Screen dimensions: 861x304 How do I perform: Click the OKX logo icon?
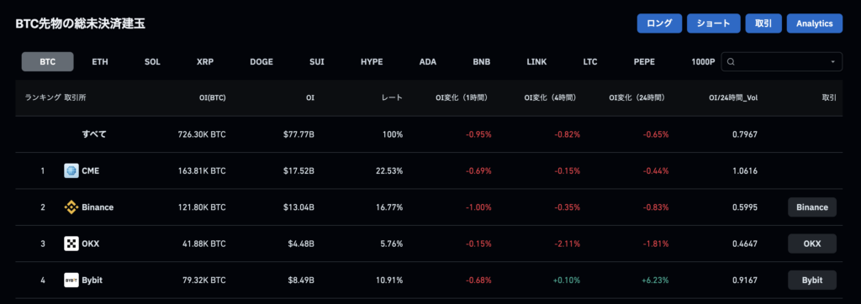[x=71, y=244]
